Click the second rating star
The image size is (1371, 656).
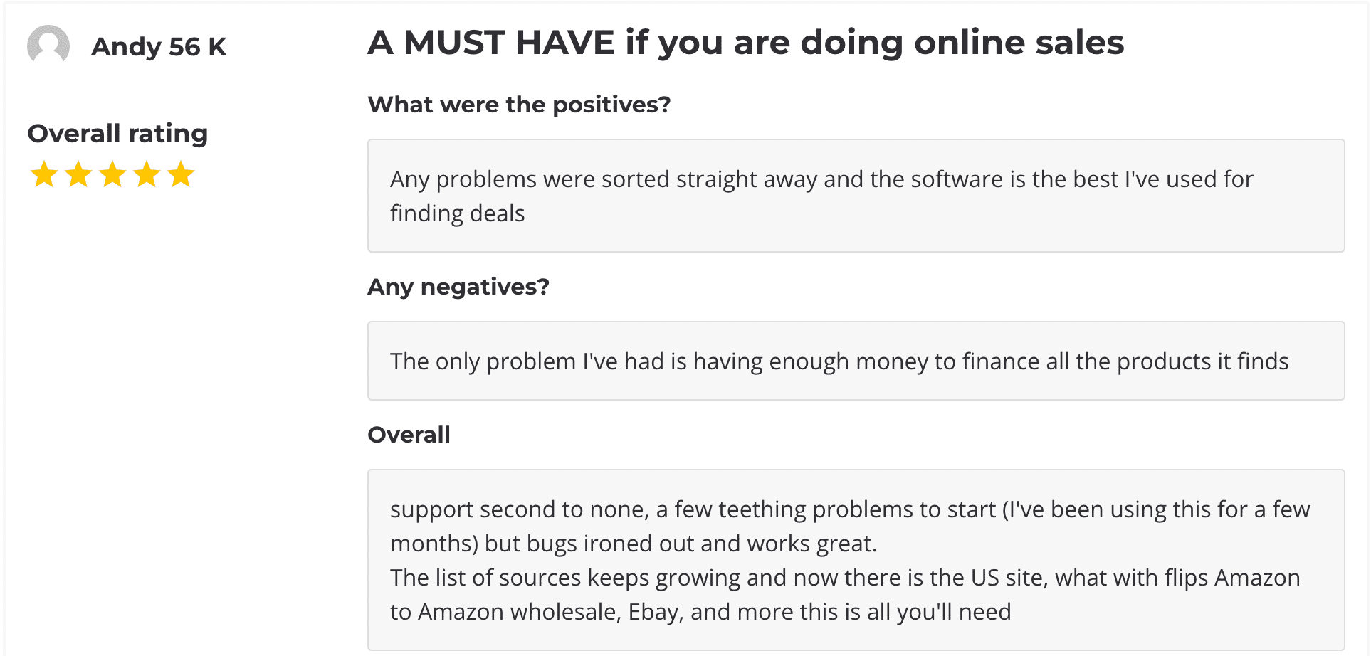pos(78,174)
